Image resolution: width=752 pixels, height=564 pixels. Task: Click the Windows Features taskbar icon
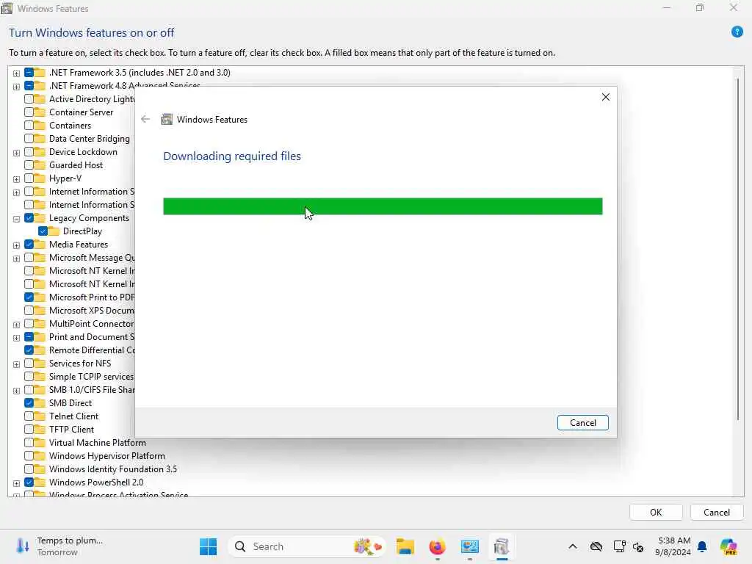pos(502,546)
